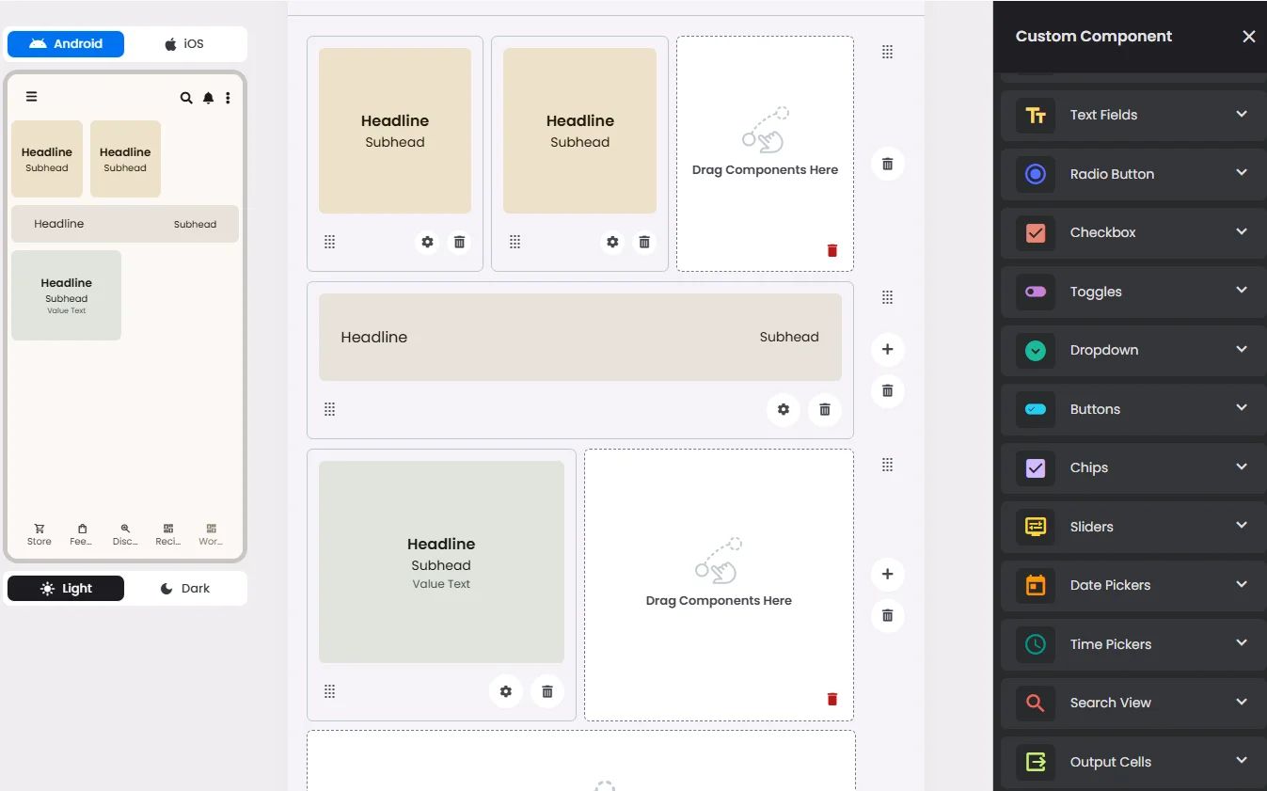The width and height of the screenshot is (1267, 791).
Task: Open hamburger menu in phone preview
Action: [x=31, y=96]
